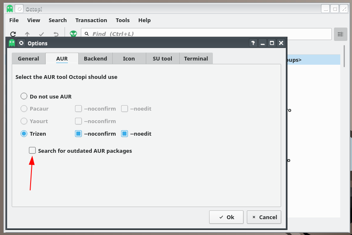Enable 'Search for outdated AUR packages' checkbox
The image size is (352, 235).
click(32, 151)
